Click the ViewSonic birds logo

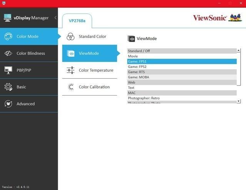235,17
